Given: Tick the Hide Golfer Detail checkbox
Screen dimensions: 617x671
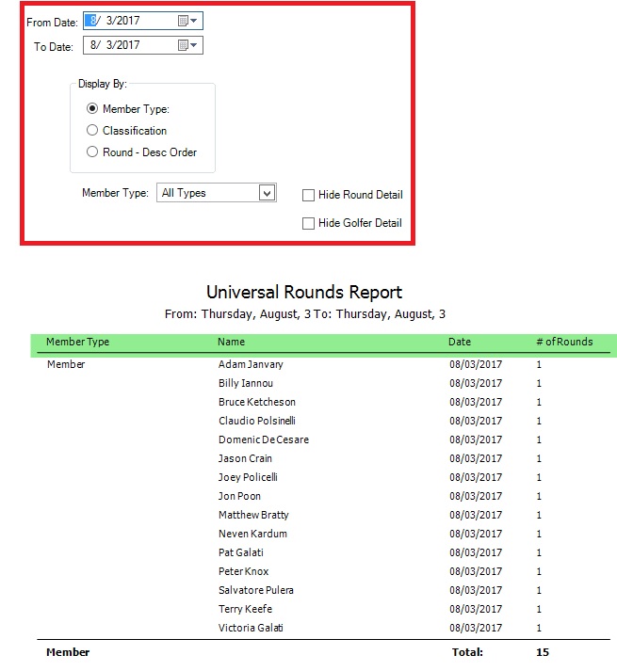Looking at the screenshot, I should [x=308, y=223].
